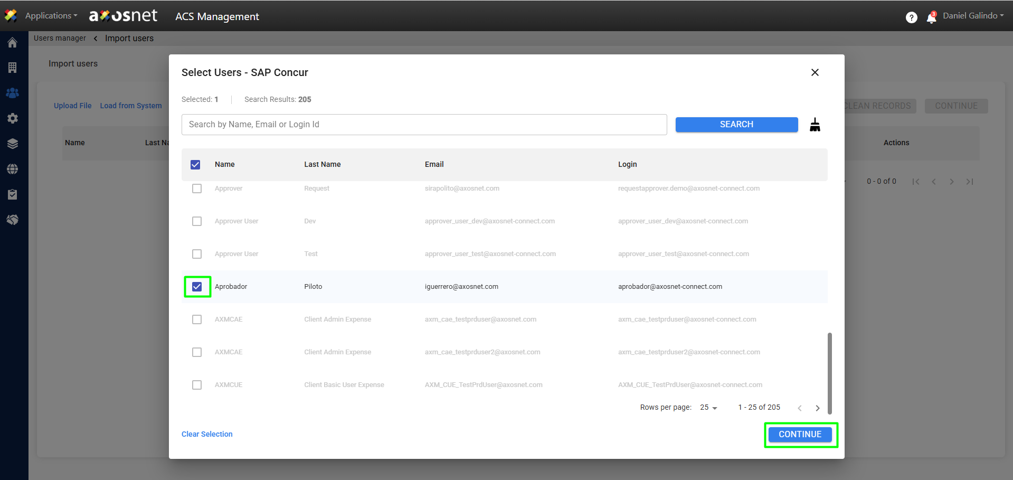Open the rows per page dropdown
1013x480 pixels.
pyautogui.click(x=708, y=408)
